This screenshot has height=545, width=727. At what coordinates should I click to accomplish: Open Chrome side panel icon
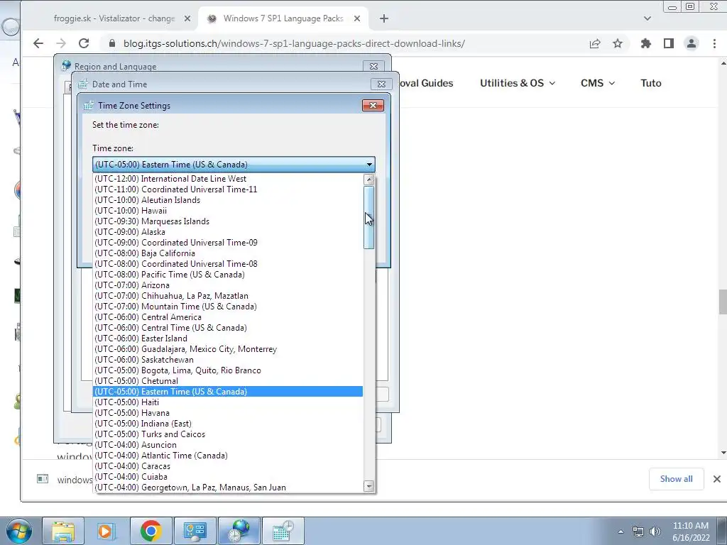point(668,43)
